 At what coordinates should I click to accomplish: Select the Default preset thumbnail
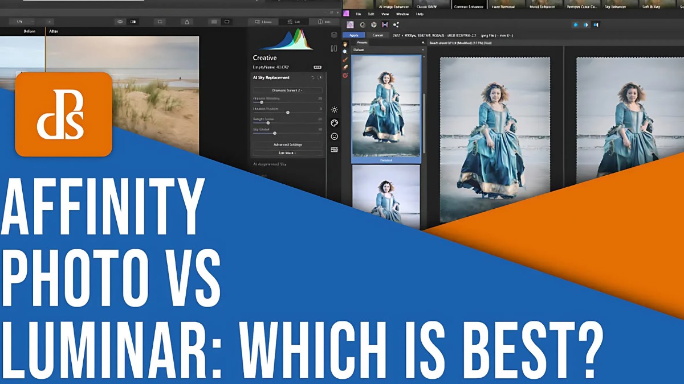386,109
